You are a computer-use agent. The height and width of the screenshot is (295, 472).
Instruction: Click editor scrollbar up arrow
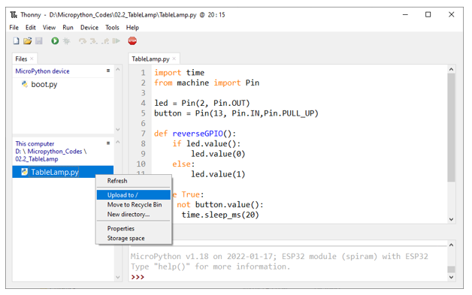pyautogui.click(x=451, y=69)
